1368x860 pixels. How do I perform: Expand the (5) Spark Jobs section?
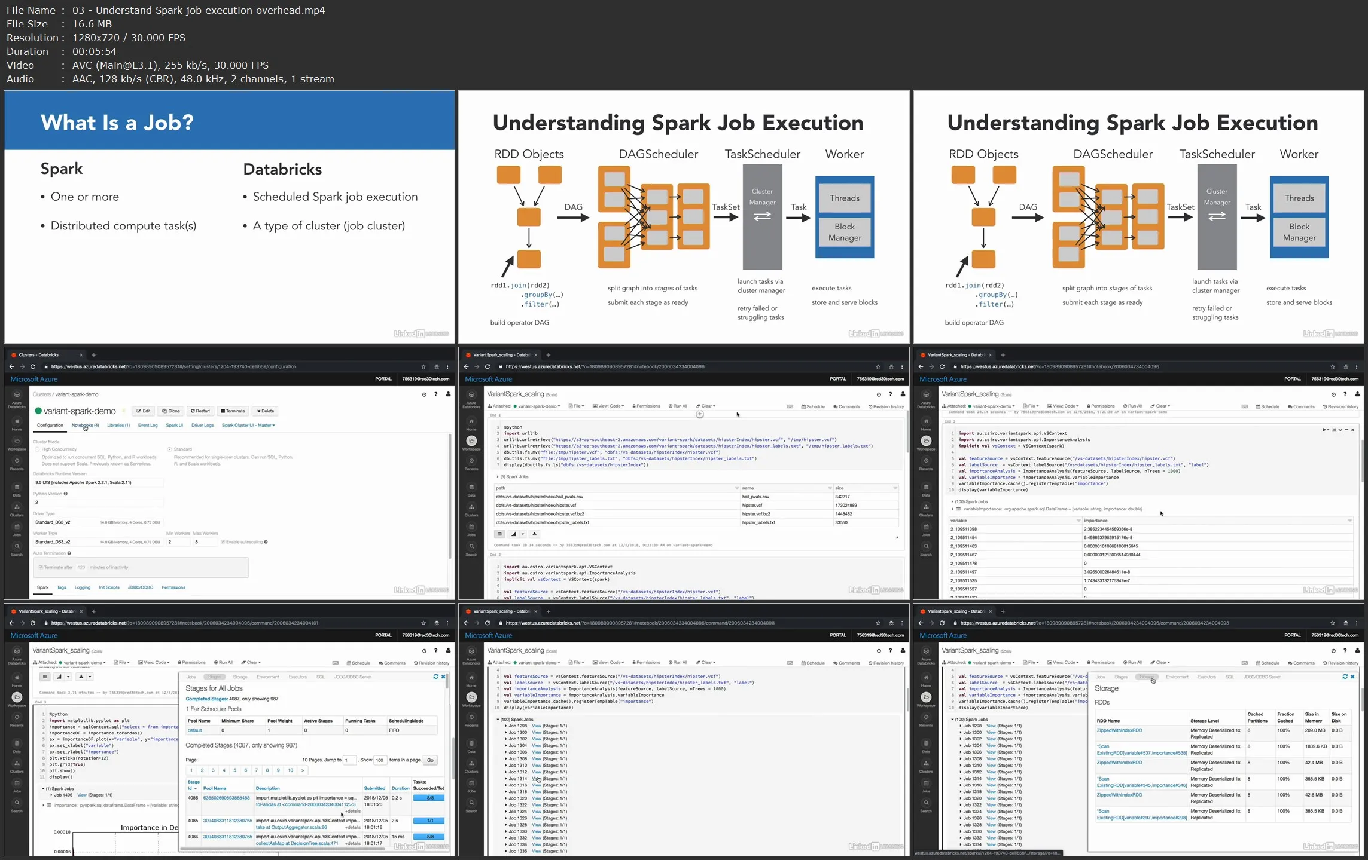[x=513, y=476]
